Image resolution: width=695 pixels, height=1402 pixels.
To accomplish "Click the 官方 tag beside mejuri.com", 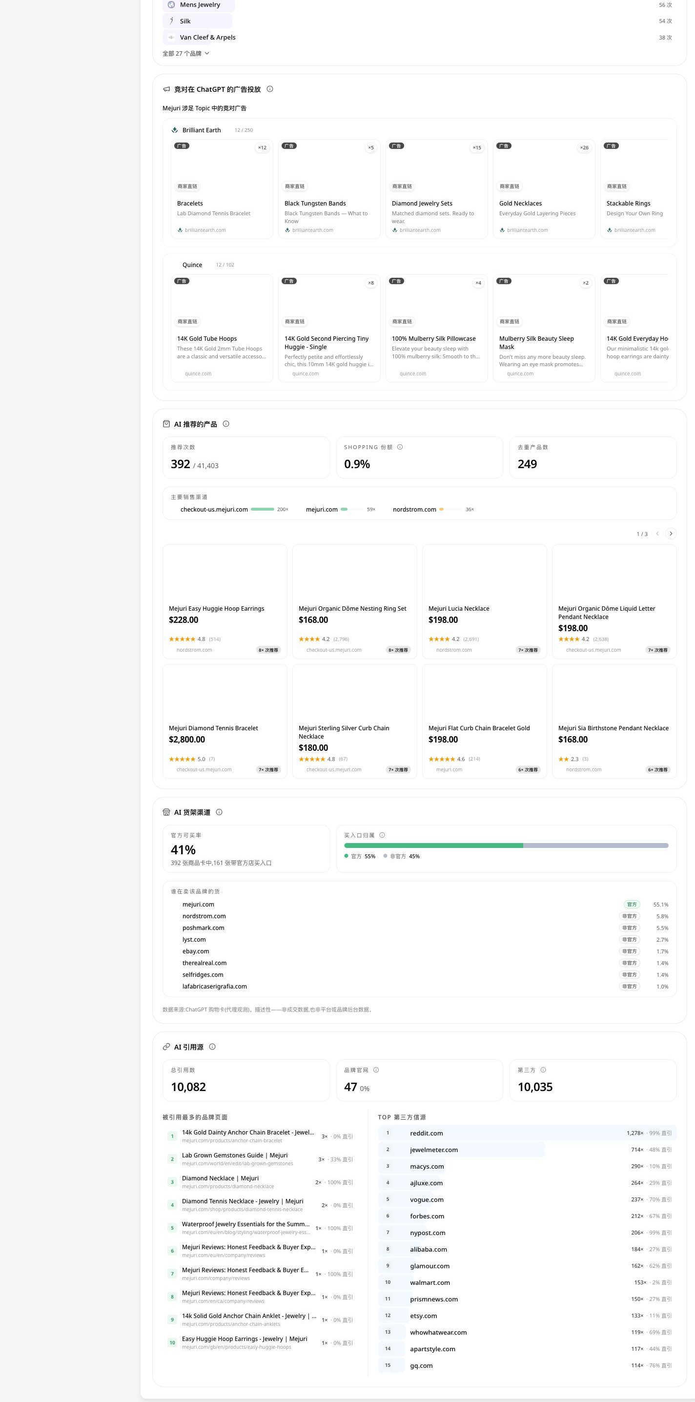I will click(x=632, y=905).
